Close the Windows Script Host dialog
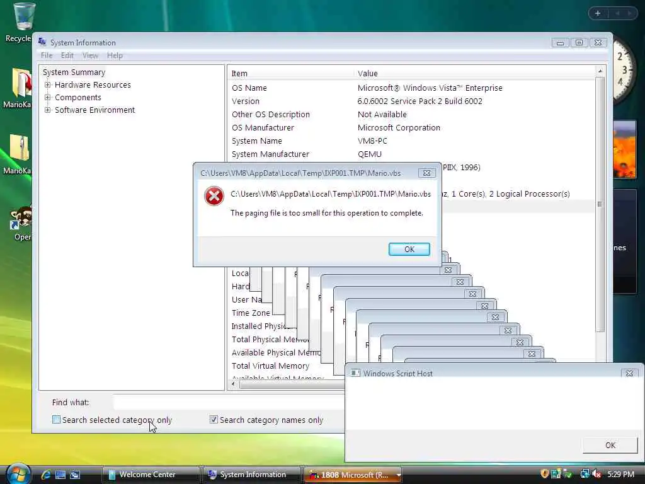645x484 pixels. [x=629, y=373]
